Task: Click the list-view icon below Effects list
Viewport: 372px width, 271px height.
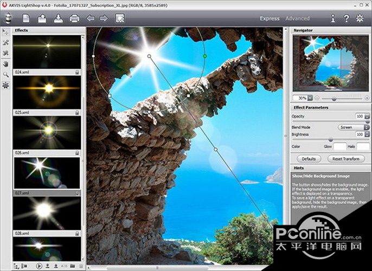Action: (24, 266)
